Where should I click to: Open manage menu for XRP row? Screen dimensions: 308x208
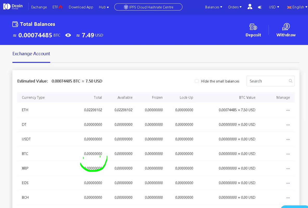coord(288,168)
